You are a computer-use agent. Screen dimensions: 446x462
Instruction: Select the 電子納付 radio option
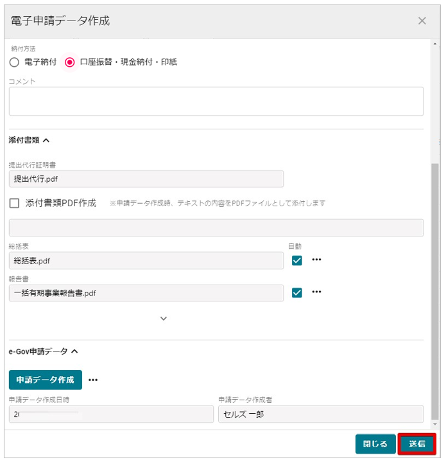(x=14, y=62)
